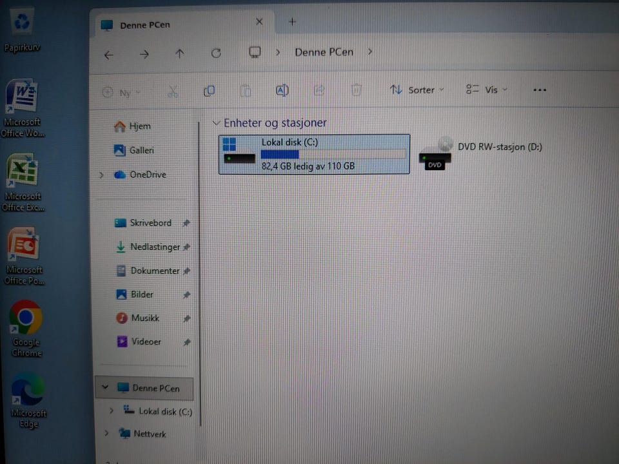Viewport: 619px width, 464px height.
Task: Click the Share icon in toolbar
Action: click(319, 90)
